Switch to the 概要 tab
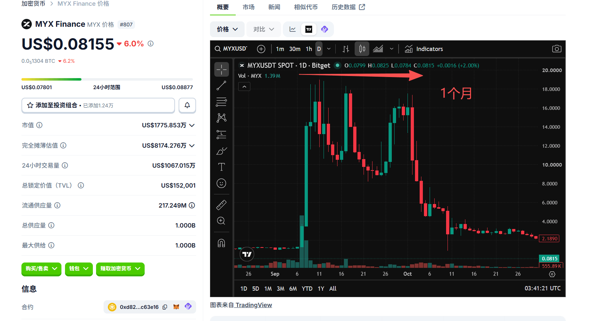 coord(223,7)
